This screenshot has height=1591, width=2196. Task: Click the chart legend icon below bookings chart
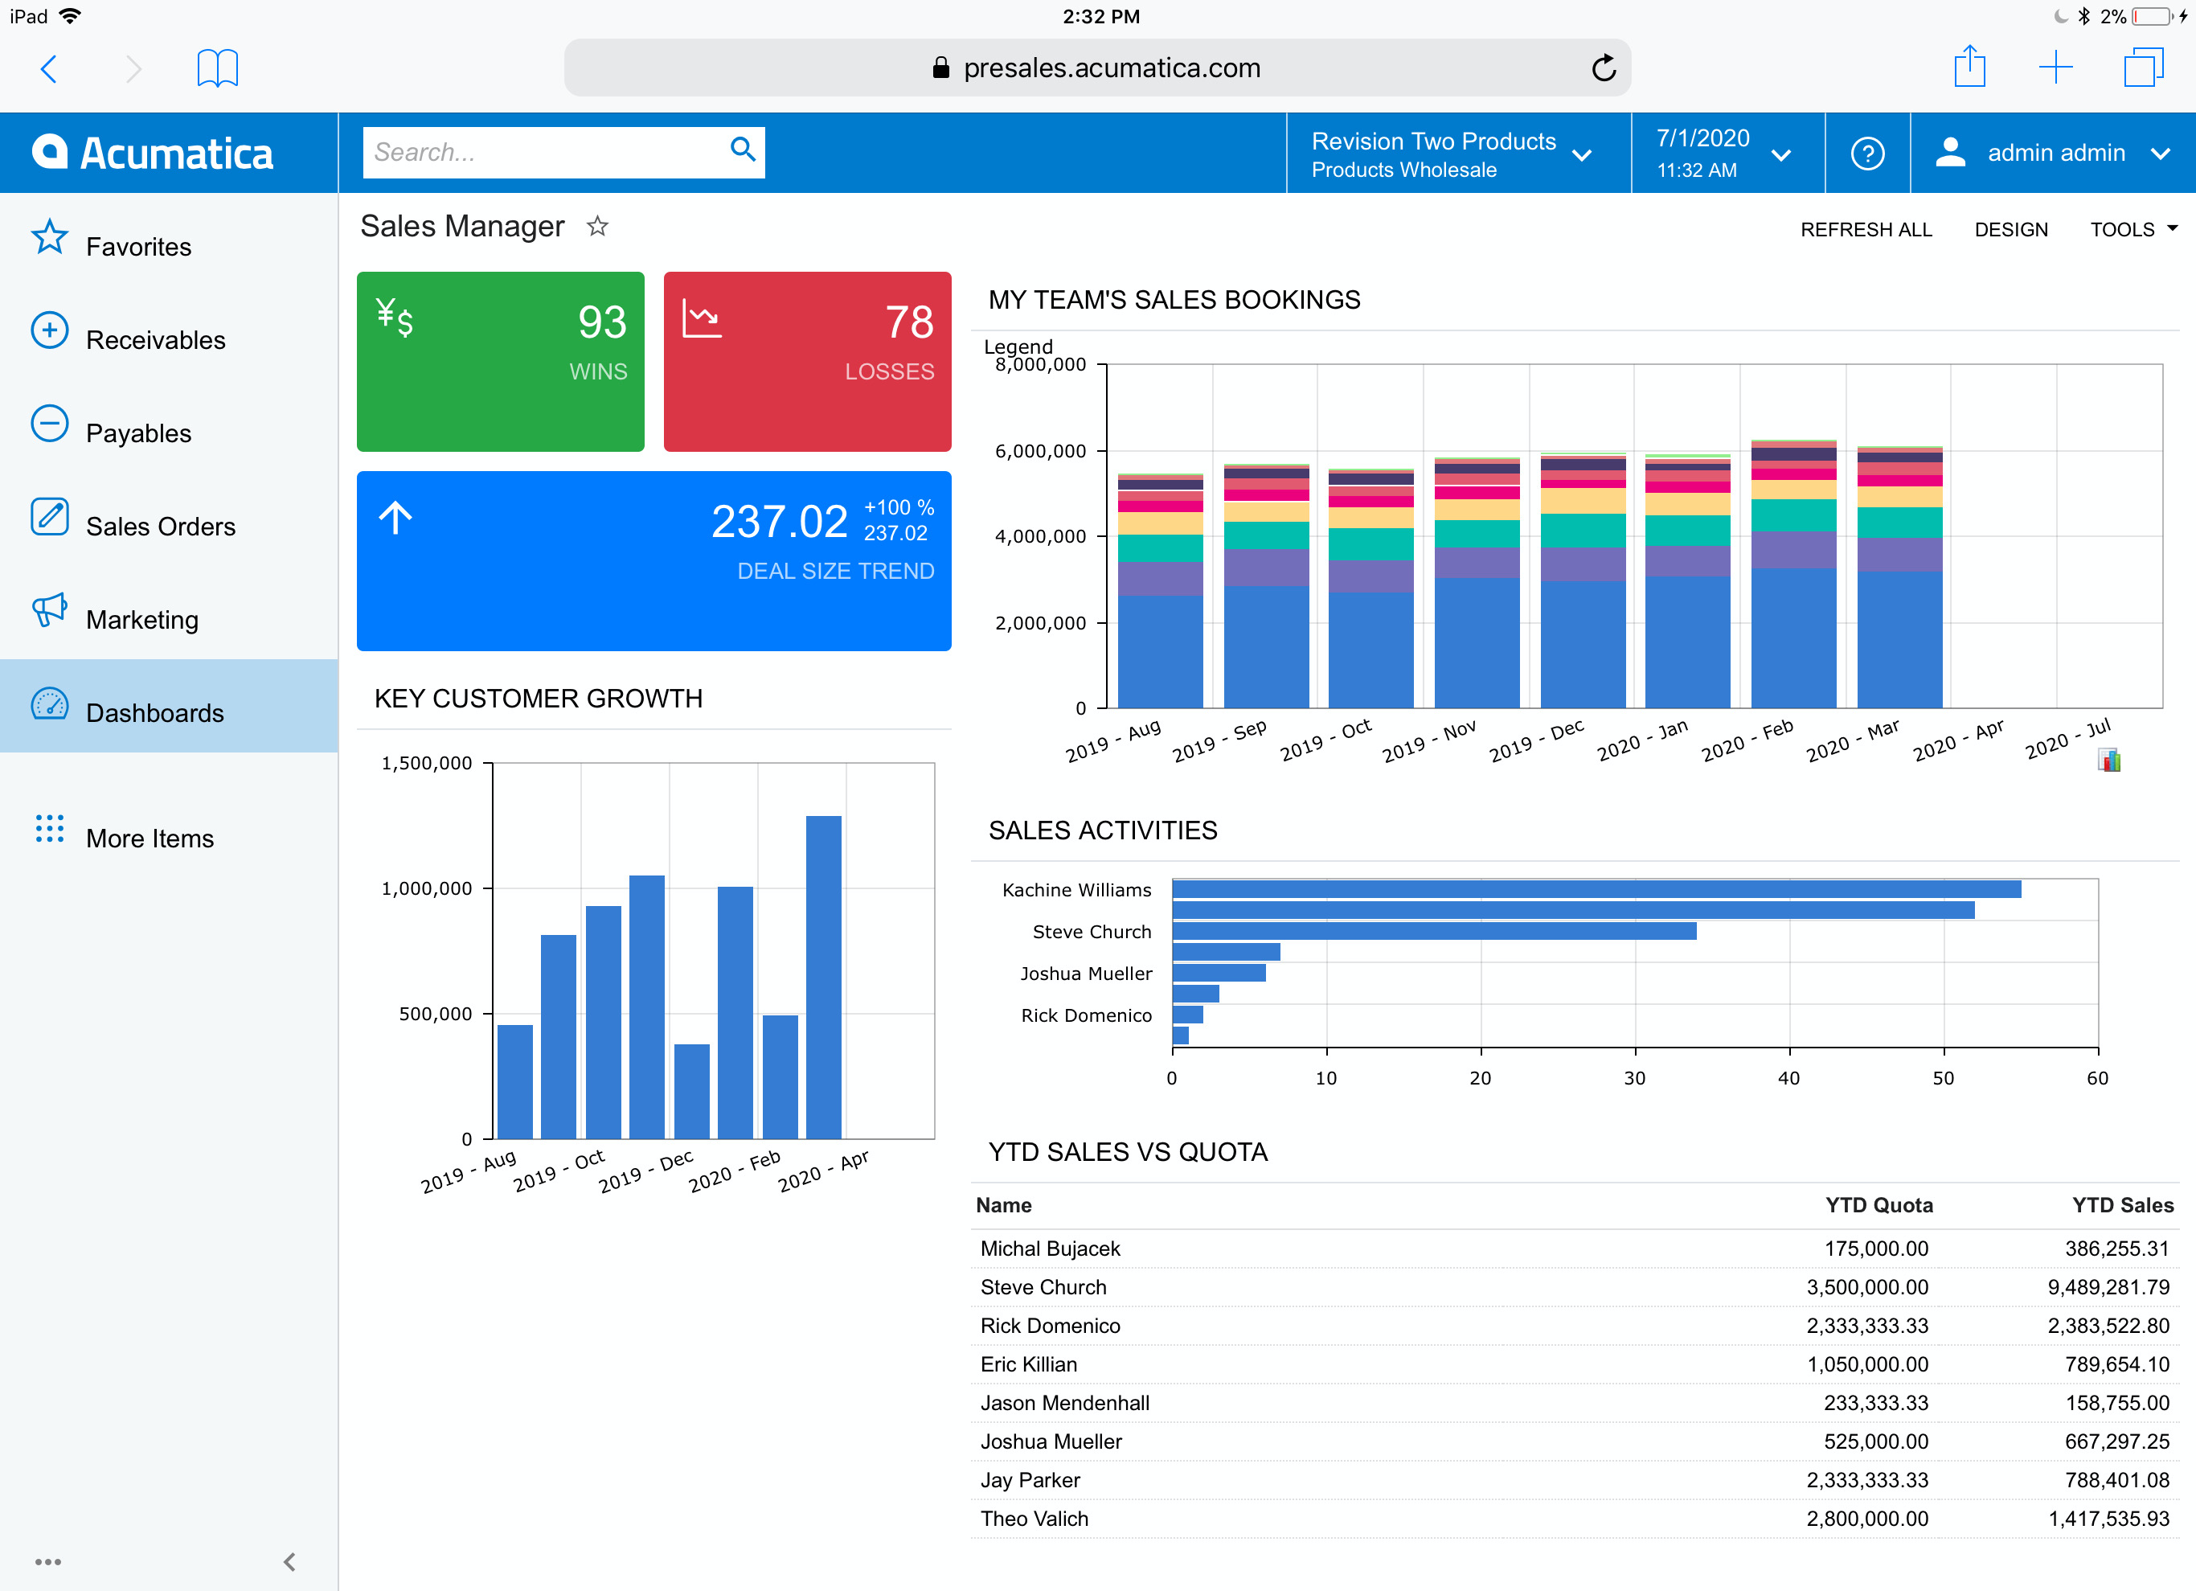point(2109,761)
